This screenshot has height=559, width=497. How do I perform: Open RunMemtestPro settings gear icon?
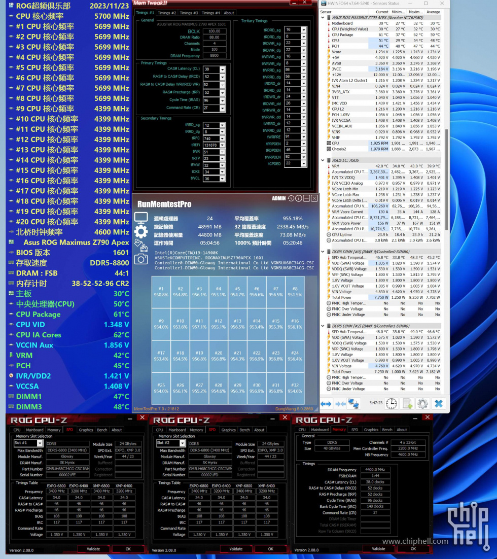point(141,232)
